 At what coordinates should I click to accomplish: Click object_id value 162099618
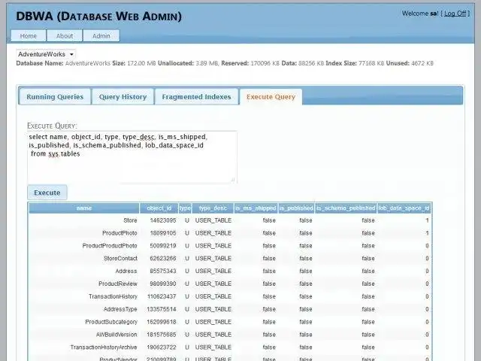[162, 322]
